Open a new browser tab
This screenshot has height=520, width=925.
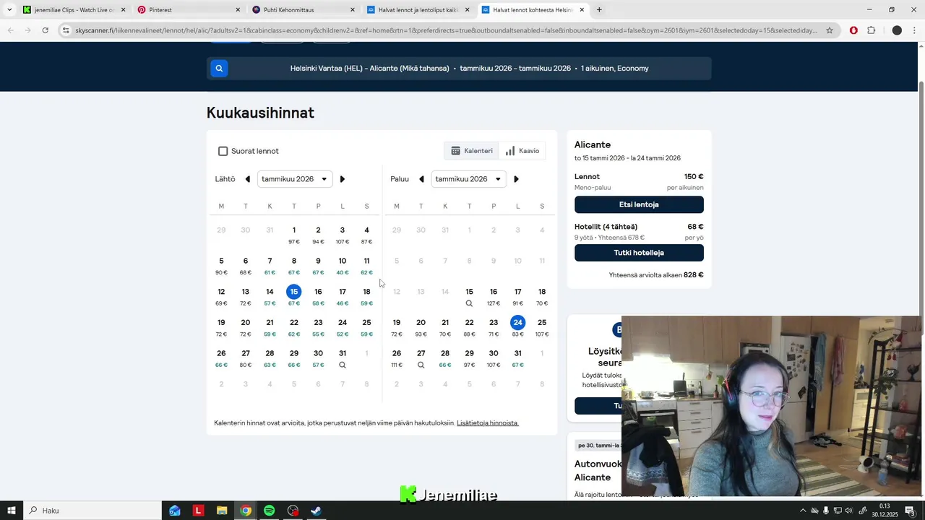(599, 10)
